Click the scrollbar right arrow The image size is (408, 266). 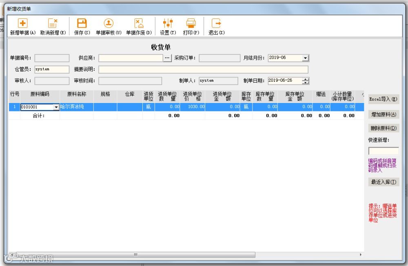point(360,255)
